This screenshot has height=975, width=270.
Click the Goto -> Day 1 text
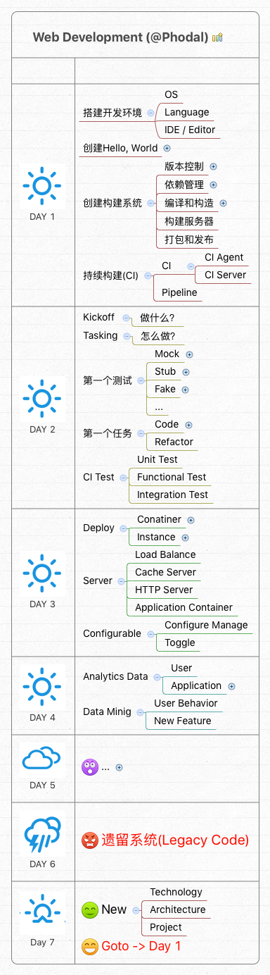click(141, 946)
